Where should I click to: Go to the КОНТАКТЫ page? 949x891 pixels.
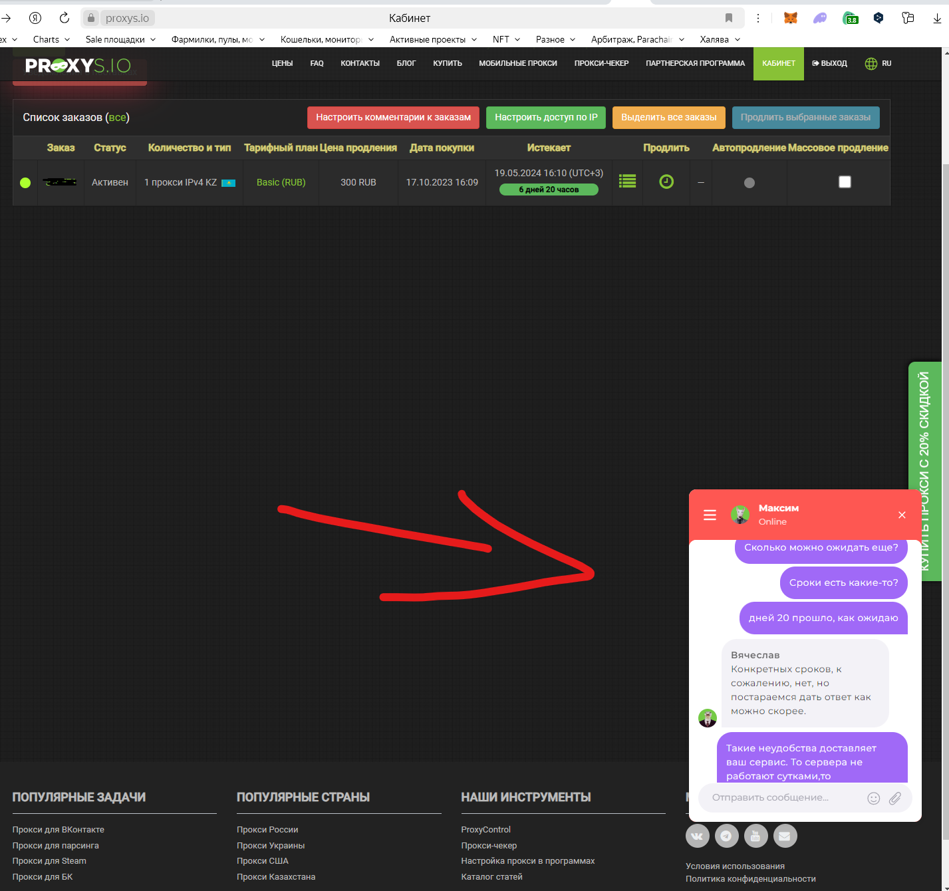[360, 64]
